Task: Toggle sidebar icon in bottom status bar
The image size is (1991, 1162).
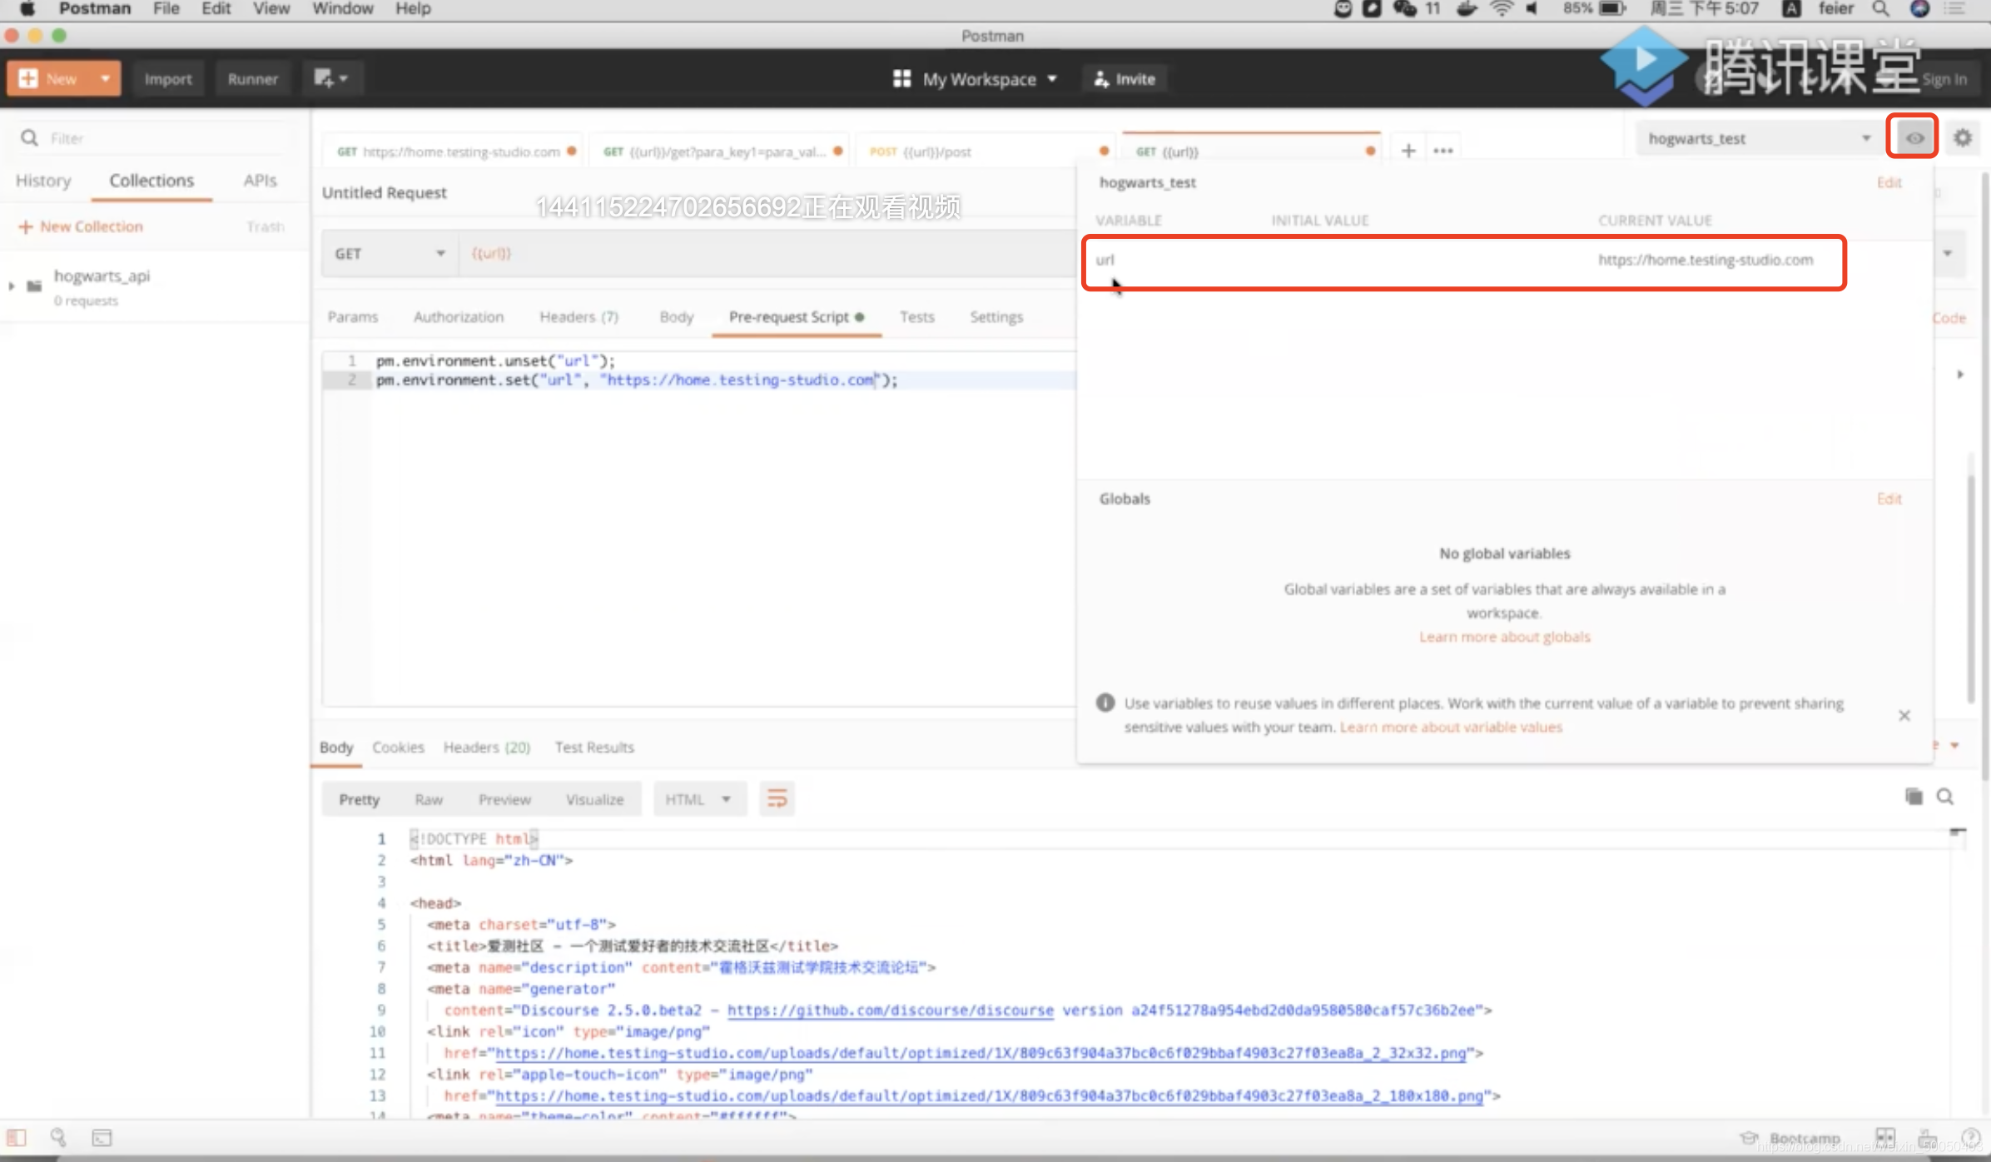Action: (x=17, y=1137)
